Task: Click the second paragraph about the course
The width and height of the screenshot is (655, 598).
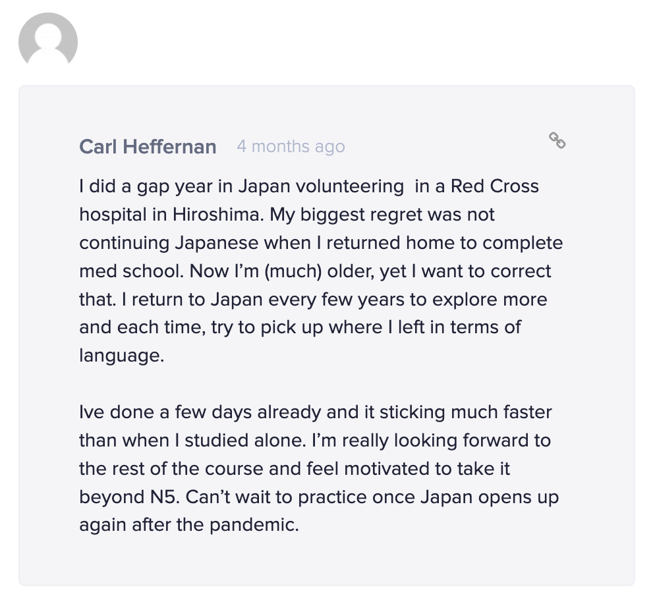Action: tap(319, 468)
